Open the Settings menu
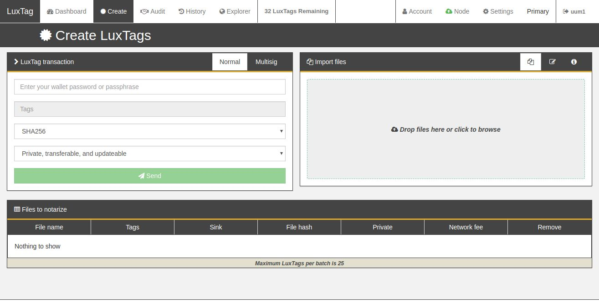Screen dimensions: 599x308 coord(498,11)
